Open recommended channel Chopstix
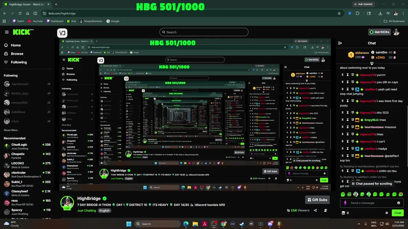This screenshot has width=408, height=229. point(27,156)
